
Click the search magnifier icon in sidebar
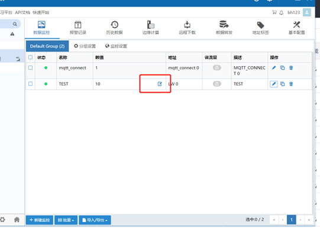[x=15, y=24]
